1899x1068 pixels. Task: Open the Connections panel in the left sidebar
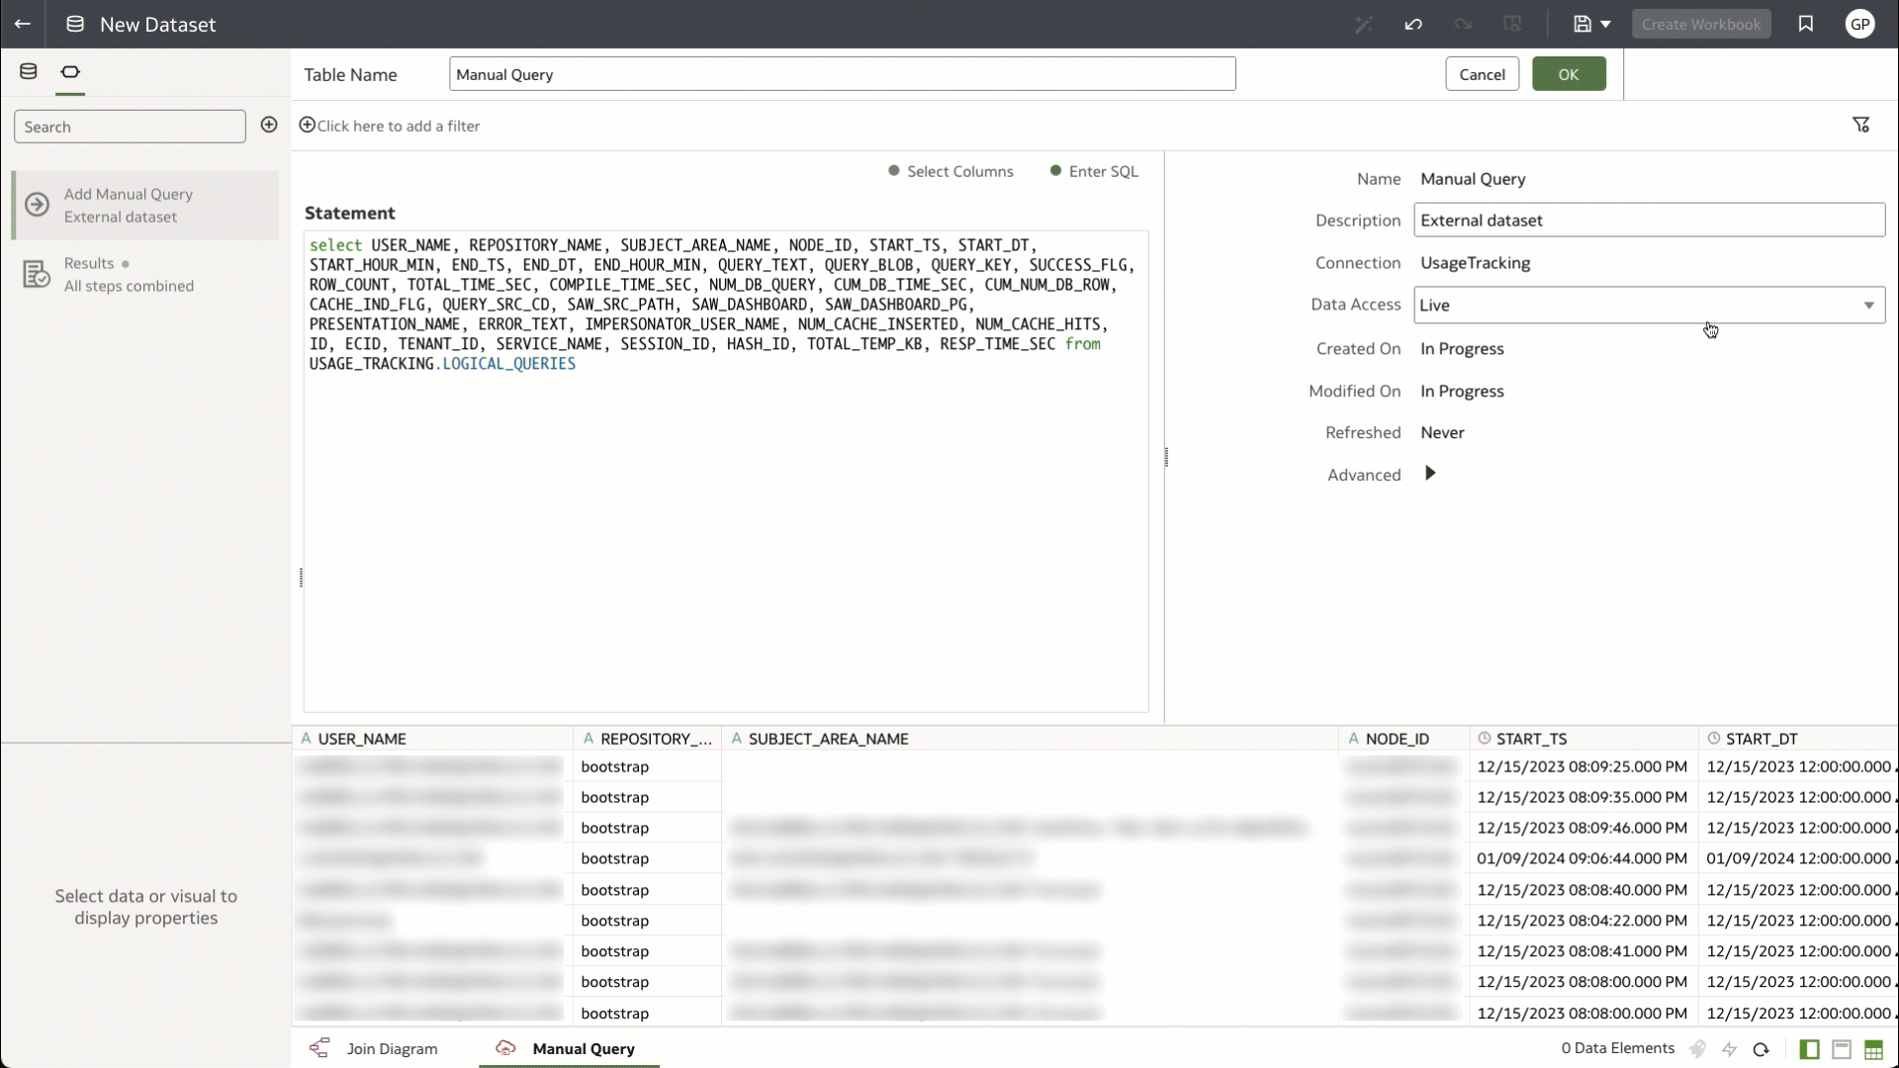point(29,70)
